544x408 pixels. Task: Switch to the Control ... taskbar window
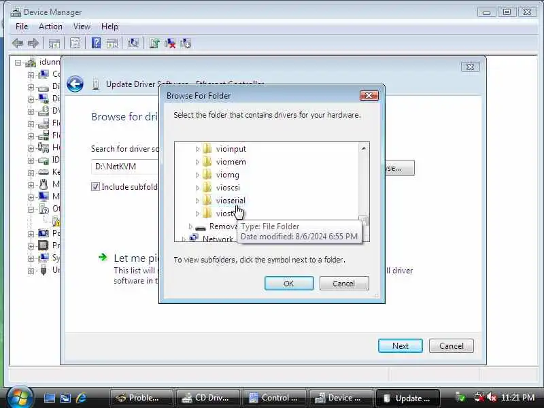275,398
